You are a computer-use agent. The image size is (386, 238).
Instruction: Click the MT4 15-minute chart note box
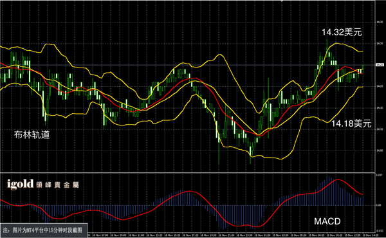(44, 230)
